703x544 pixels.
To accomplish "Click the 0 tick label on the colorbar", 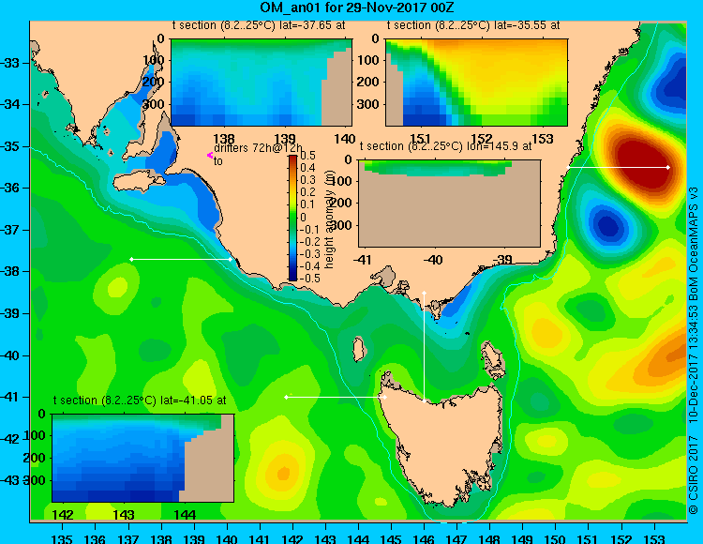I will point(303,217).
